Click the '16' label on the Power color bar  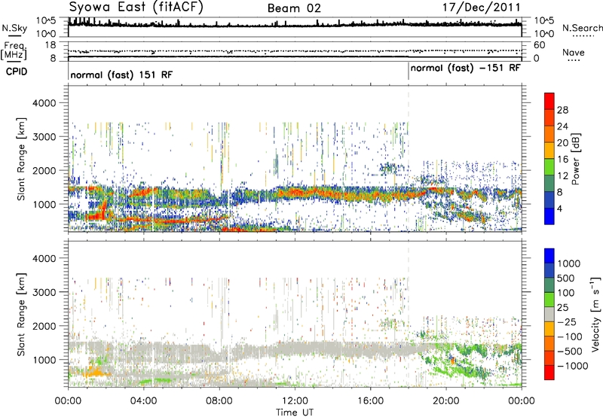[x=562, y=160]
